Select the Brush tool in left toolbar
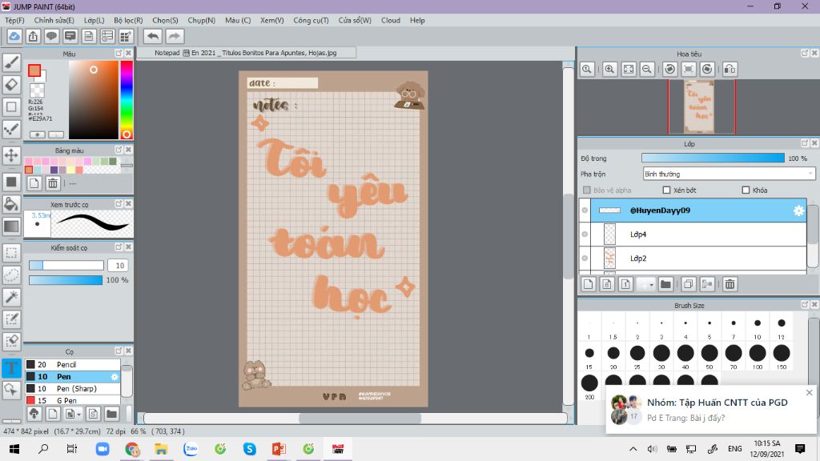Screen dimensions: 820x461 click(11, 62)
